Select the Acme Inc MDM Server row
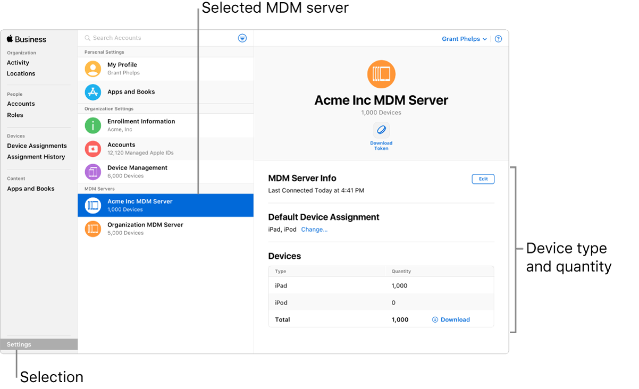639x389 pixels. pos(166,205)
